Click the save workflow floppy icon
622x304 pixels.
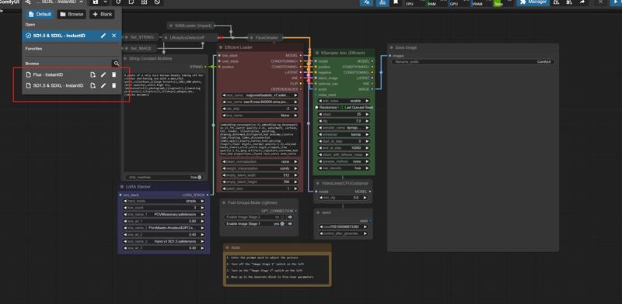coord(96,2)
